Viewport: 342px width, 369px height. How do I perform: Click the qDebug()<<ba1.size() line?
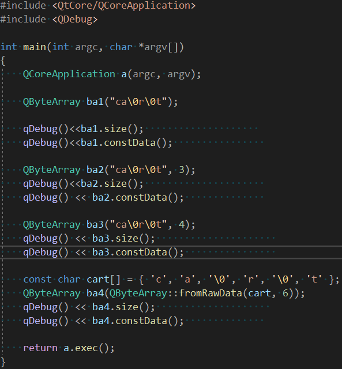click(83, 129)
